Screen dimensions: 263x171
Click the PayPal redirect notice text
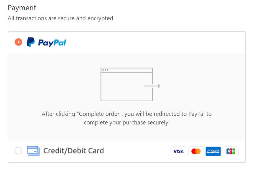pos(127,118)
